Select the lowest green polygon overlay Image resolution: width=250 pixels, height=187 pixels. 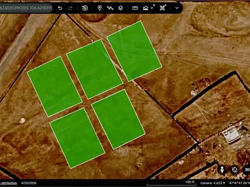77,138
